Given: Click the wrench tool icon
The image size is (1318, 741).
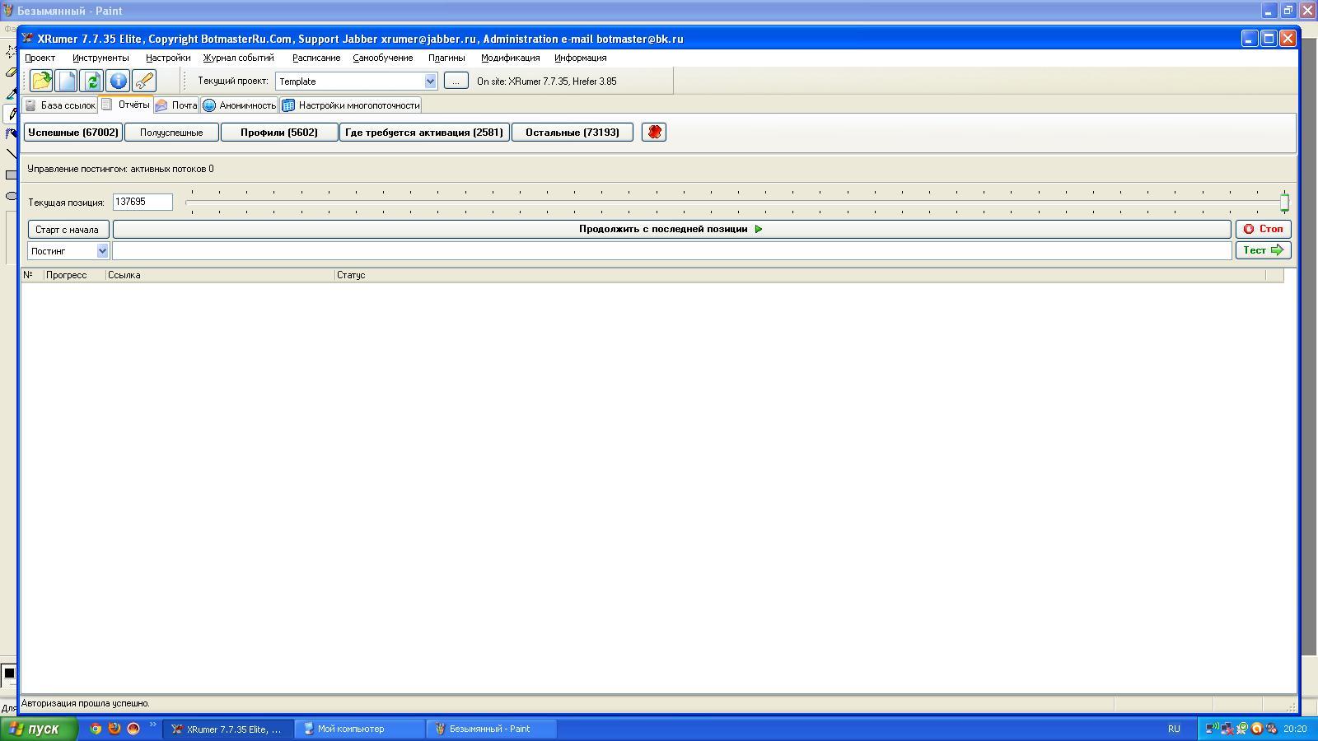Looking at the screenshot, I should 143,81.
